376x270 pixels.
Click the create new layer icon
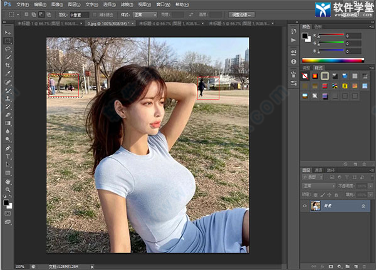[x=357, y=265]
